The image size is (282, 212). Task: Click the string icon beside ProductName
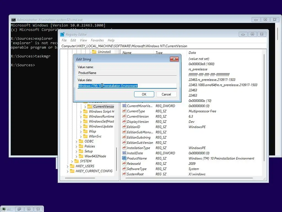124,158
